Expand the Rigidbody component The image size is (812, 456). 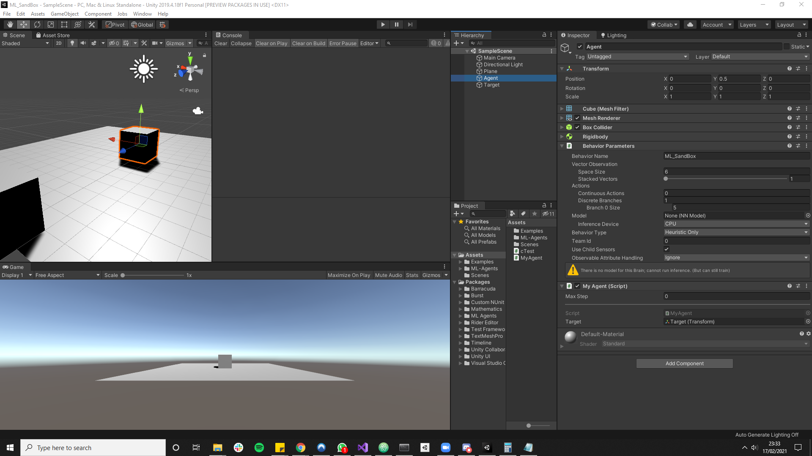562,136
